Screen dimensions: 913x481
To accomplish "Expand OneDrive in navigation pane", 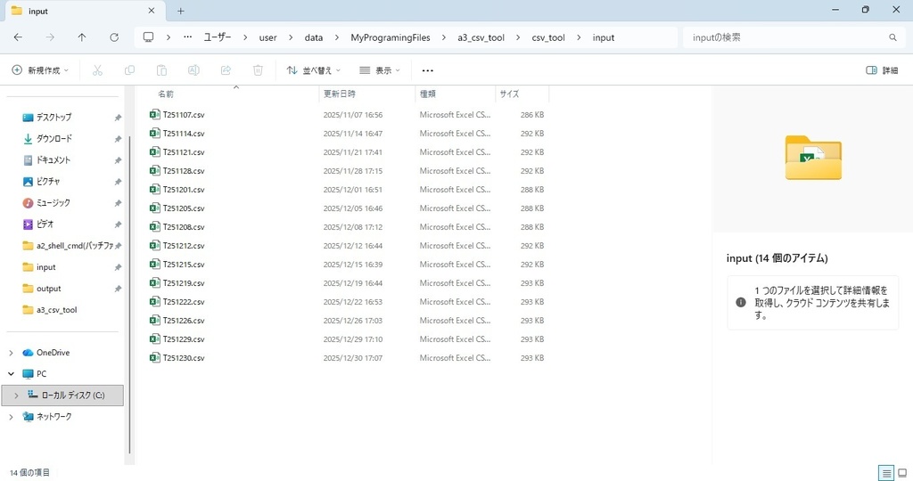I will 11,353.
